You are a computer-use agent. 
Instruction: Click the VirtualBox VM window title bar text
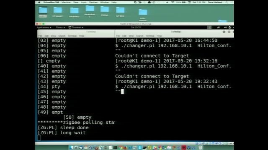pyautogui.click(x=136, y=24)
